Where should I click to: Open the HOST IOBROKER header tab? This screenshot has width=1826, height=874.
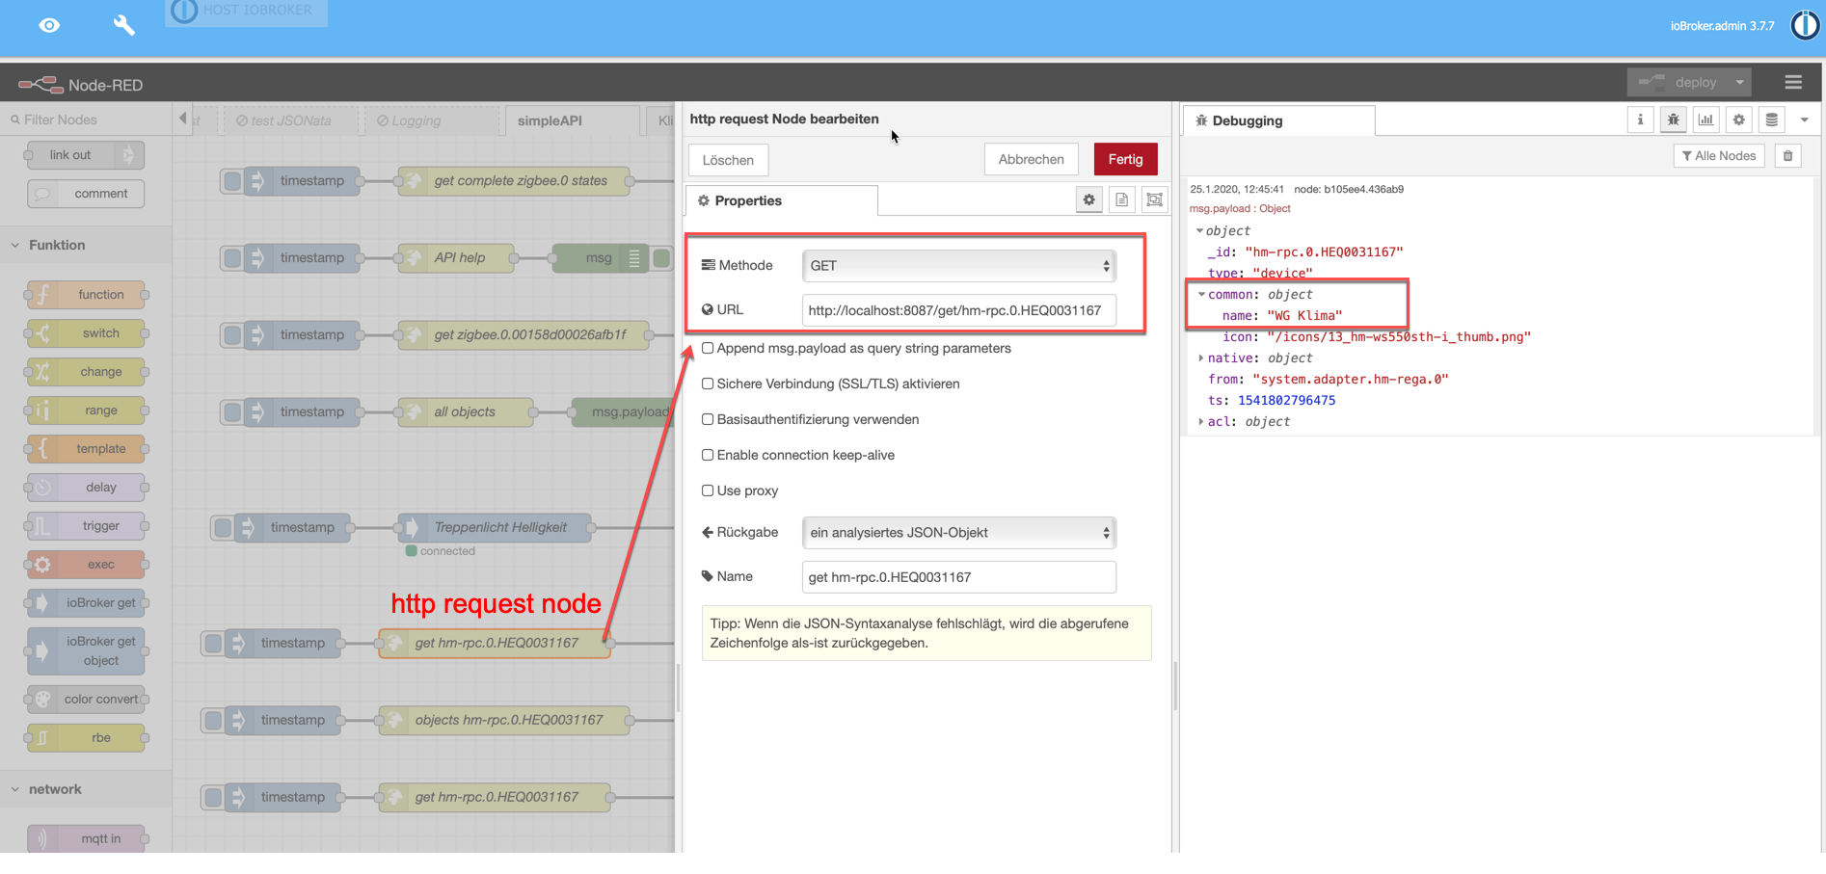[x=246, y=12]
